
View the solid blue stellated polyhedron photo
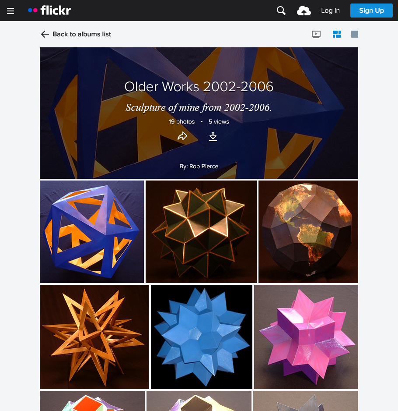[x=202, y=337]
